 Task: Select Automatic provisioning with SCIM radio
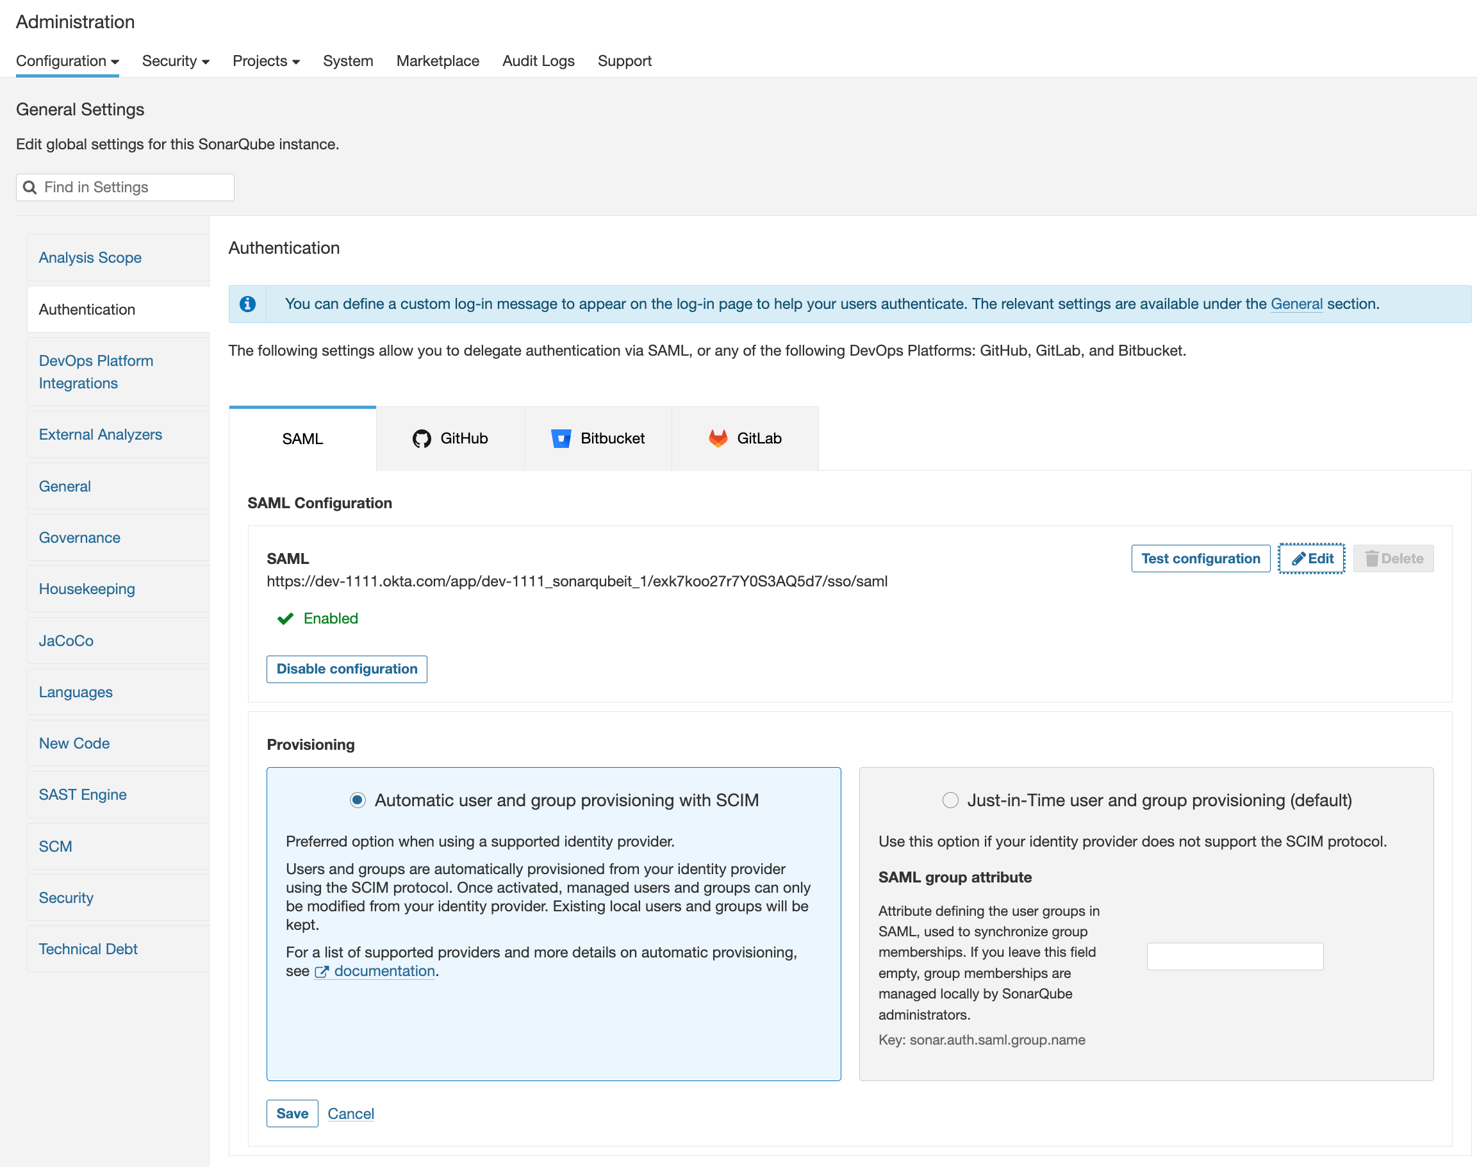tap(358, 800)
